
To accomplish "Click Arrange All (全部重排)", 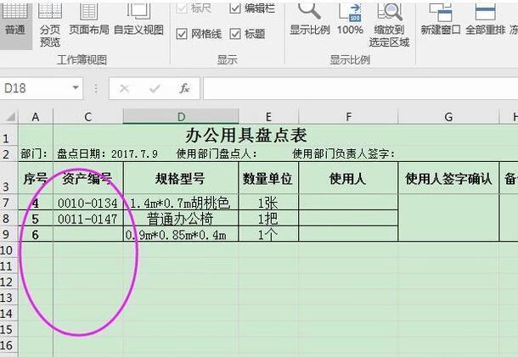I will 485,20.
